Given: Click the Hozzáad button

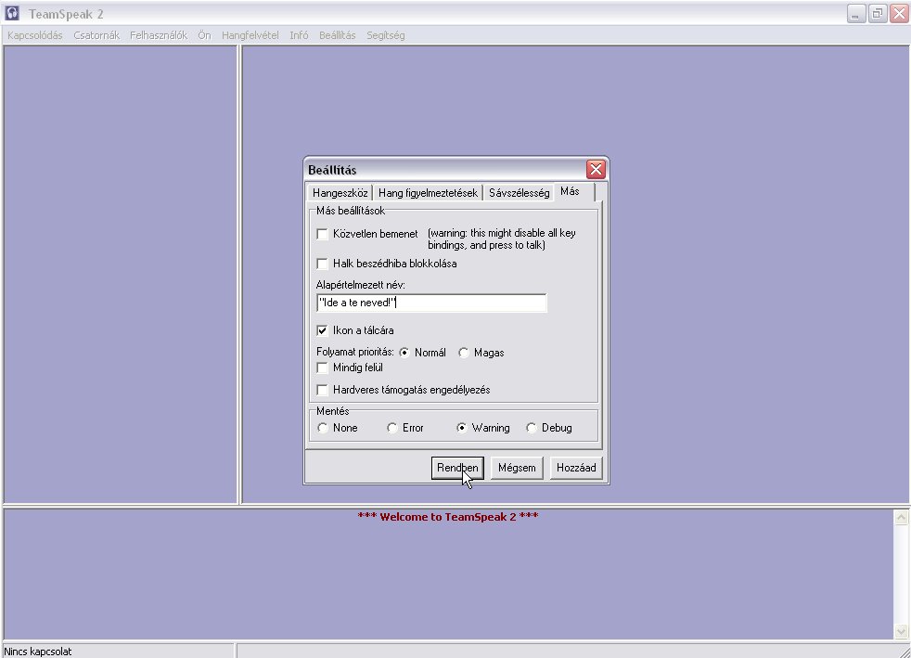Looking at the screenshot, I should click(x=575, y=468).
